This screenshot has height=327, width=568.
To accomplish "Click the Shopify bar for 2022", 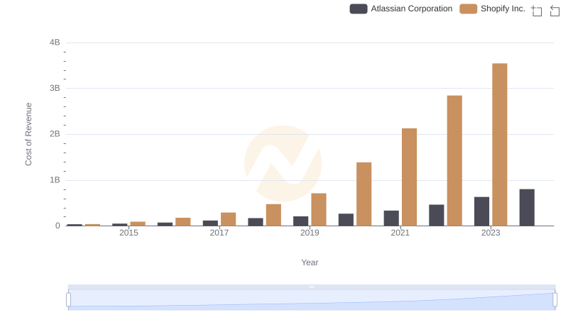I will coord(454,160).
